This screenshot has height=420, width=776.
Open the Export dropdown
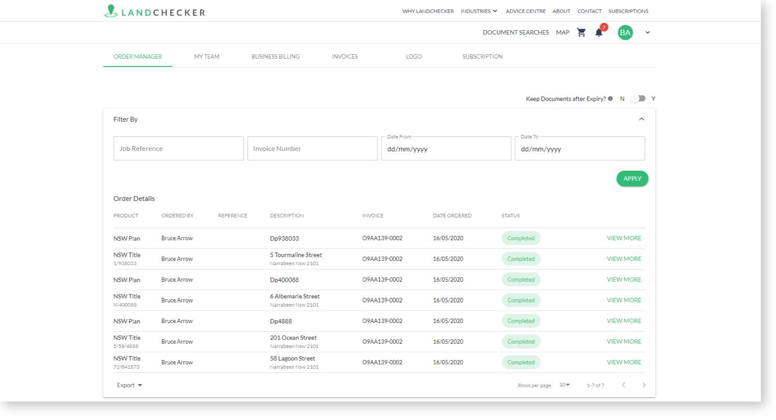click(129, 385)
